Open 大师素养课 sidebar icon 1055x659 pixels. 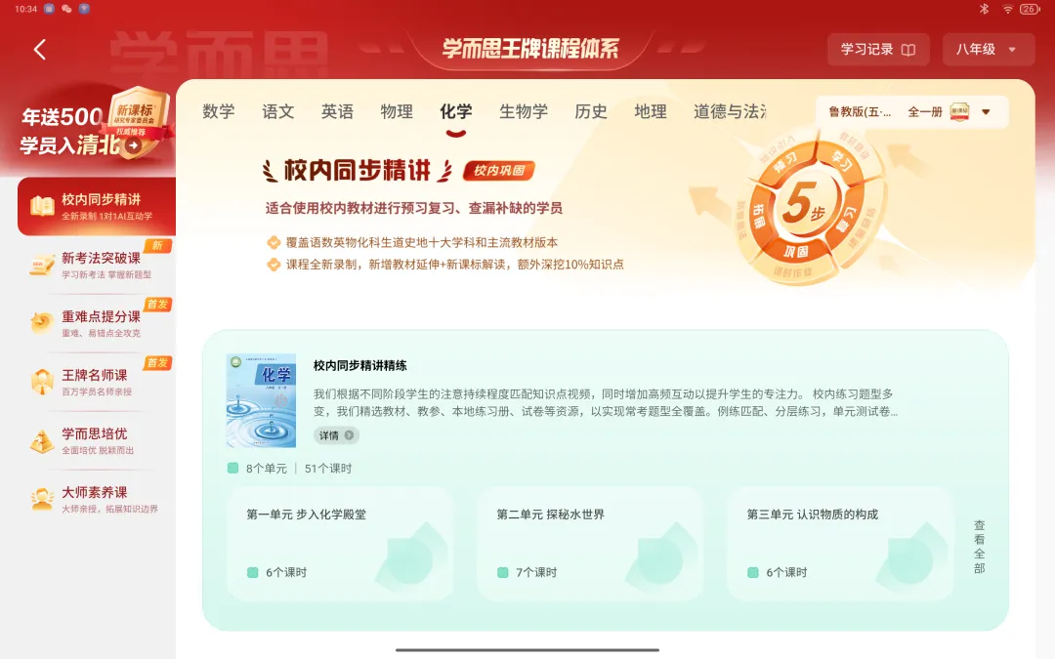[x=42, y=499]
